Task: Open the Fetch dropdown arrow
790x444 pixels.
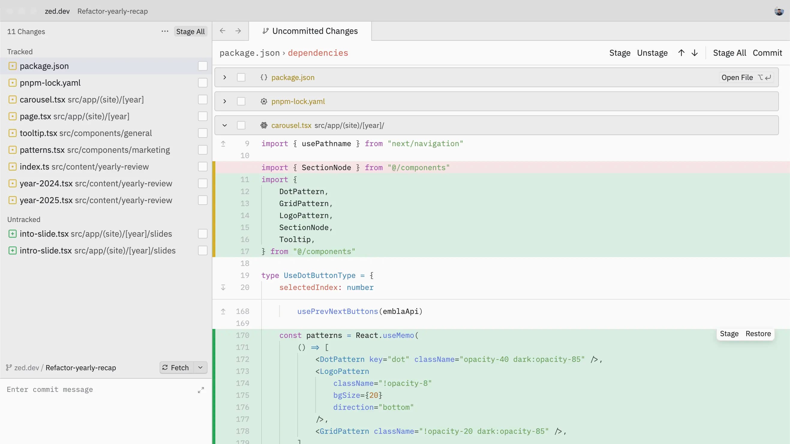Action: pos(200,367)
